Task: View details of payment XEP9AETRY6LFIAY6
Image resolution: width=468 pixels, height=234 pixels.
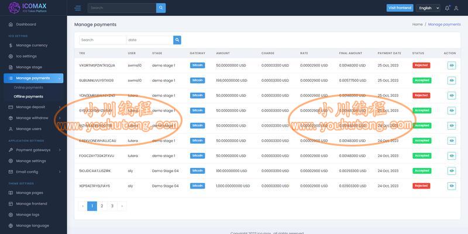Action: (x=452, y=186)
